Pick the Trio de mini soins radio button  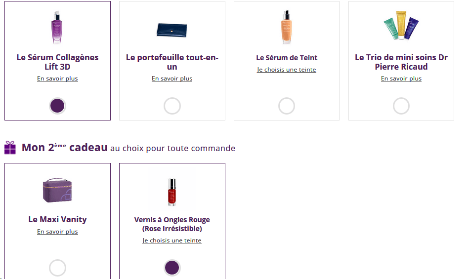[x=401, y=106]
